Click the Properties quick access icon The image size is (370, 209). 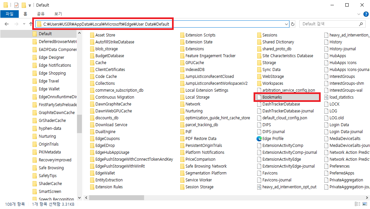click(x=16, y=5)
